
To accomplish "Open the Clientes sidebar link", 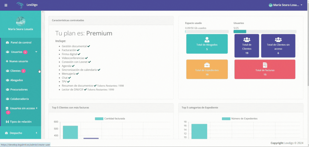I will [x=15, y=71].
